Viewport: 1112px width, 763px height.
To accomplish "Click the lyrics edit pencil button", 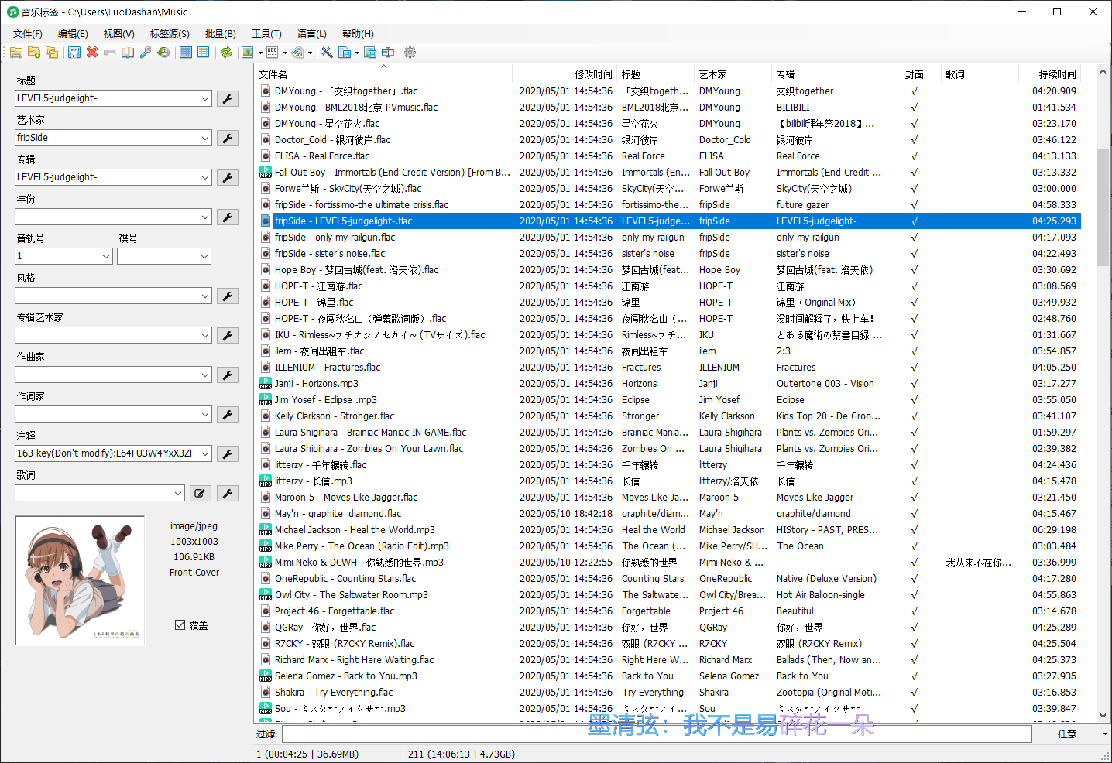I will (x=201, y=493).
